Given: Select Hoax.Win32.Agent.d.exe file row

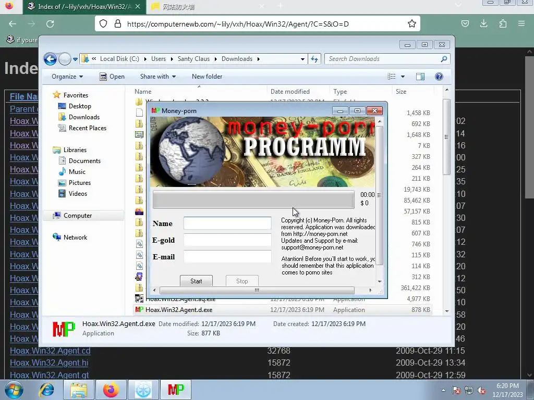Looking at the screenshot, I should (x=283, y=310).
